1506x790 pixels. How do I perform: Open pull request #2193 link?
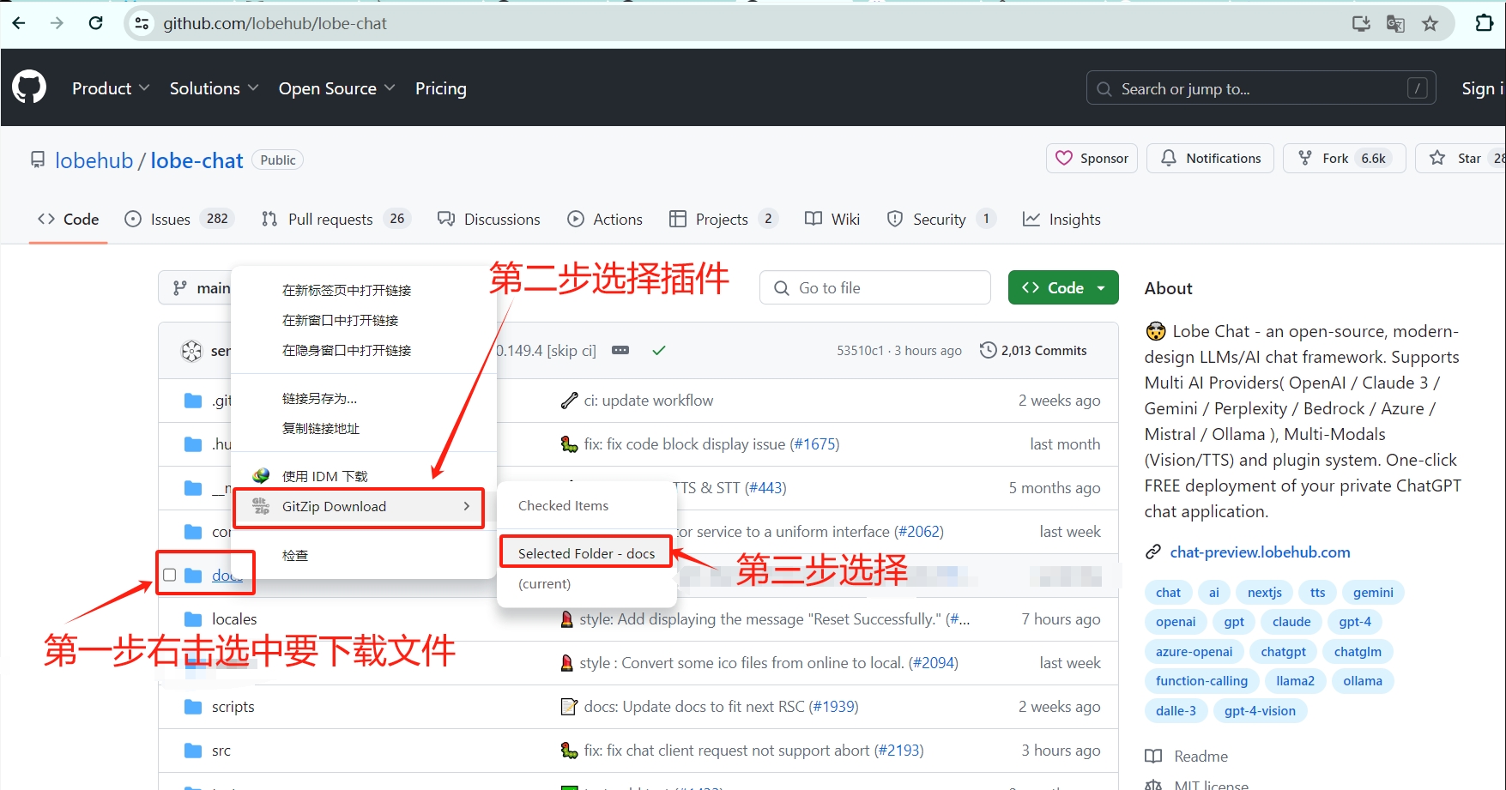pos(898,751)
